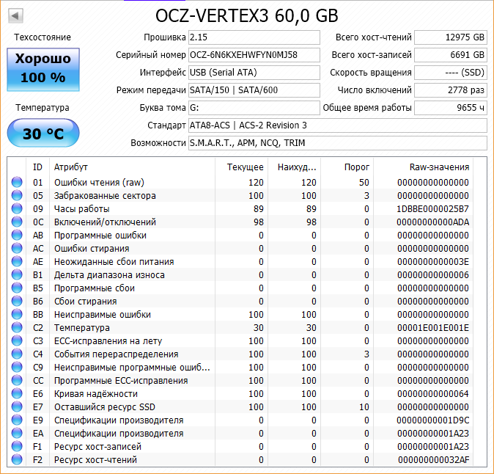The width and height of the screenshot is (494, 474).
Task: Click raw value 1DBBE0000025B7
Action: coord(432,209)
